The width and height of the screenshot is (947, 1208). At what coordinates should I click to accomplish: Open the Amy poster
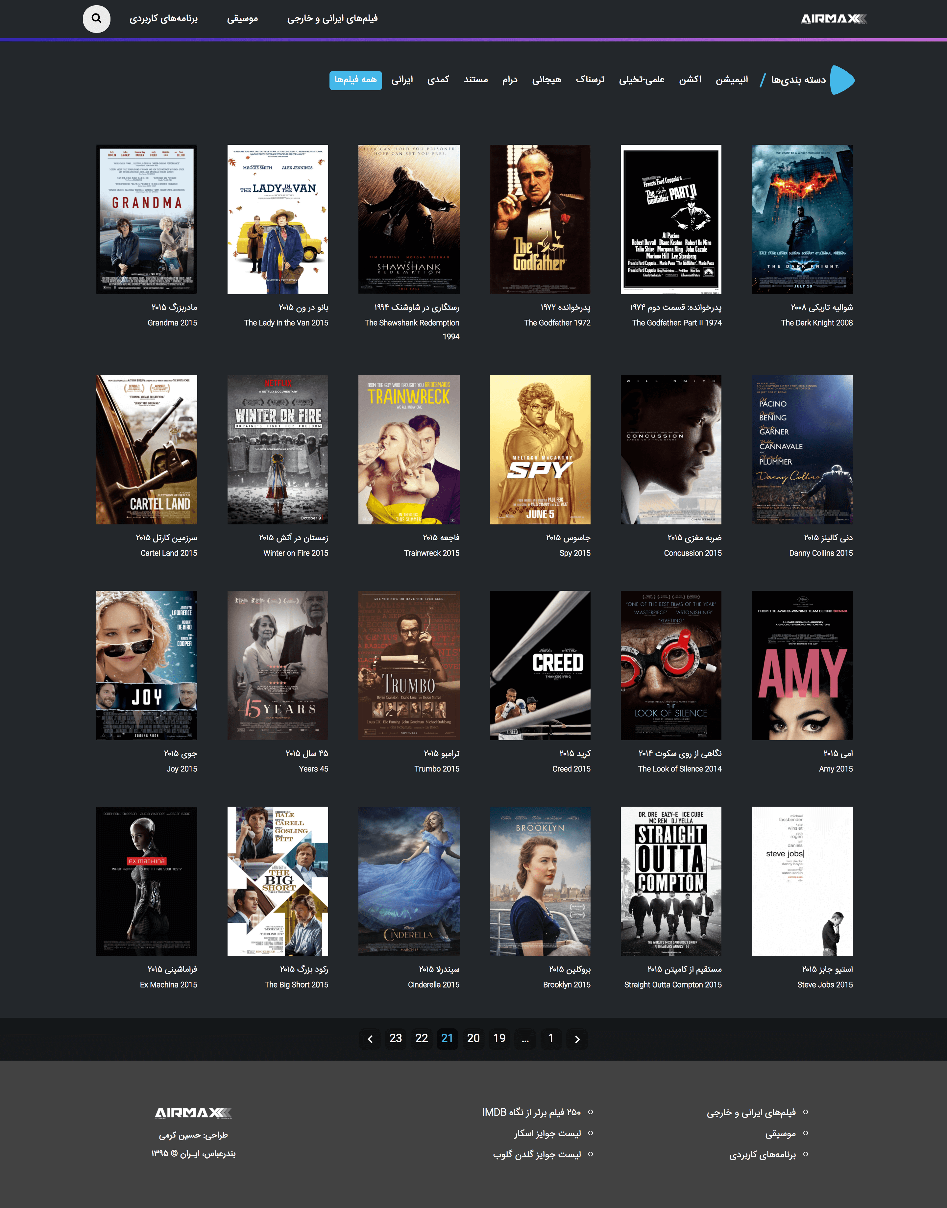tap(802, 666)
